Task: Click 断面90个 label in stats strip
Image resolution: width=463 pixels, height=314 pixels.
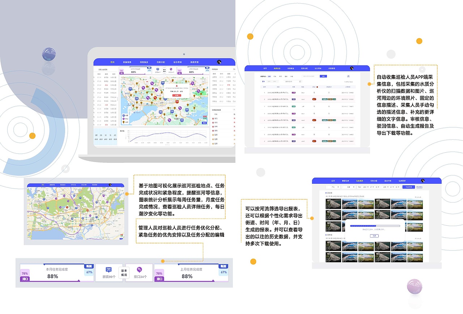Action: click(x=109, y=277)
